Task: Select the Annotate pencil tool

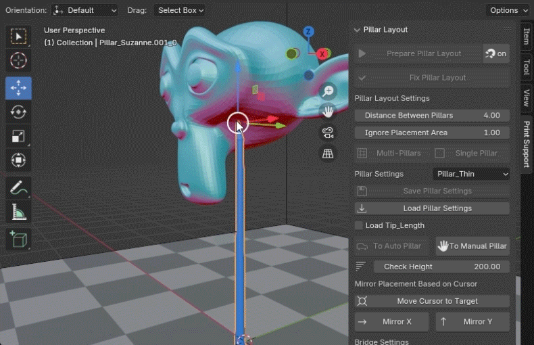Action: coord(18,187)
